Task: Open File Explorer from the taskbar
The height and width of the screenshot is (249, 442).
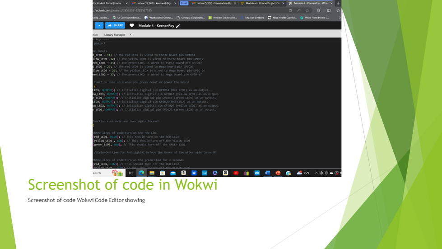Action: (152, 173)
